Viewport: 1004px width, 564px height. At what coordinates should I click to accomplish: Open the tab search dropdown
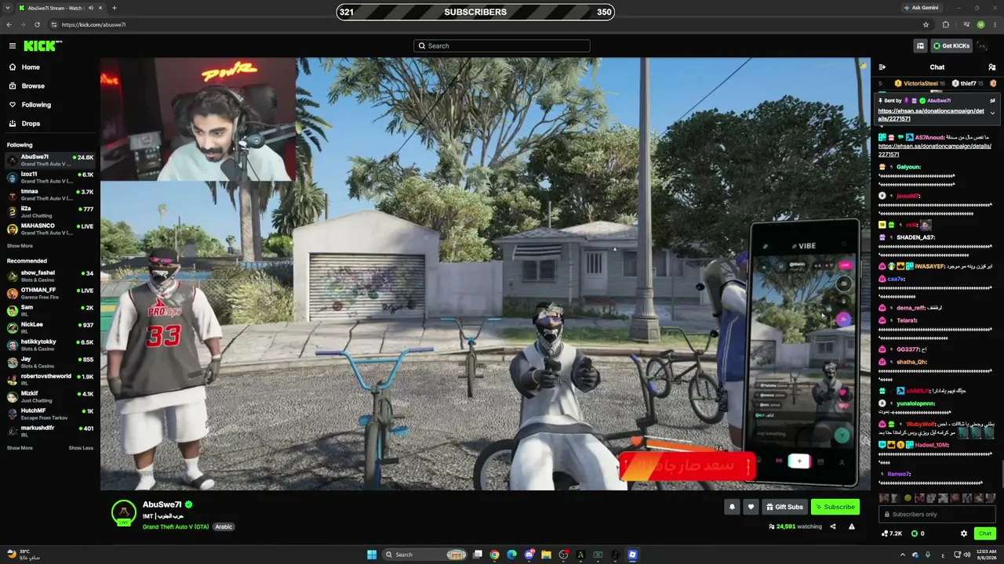pos(8,8)
